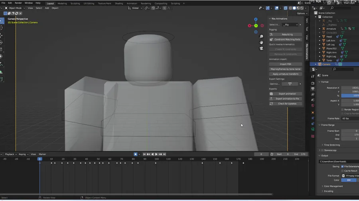The image size is (359, 201).
Task: Open the File Format FFmpeg Video dropdown
Action: tap(350, 176)
